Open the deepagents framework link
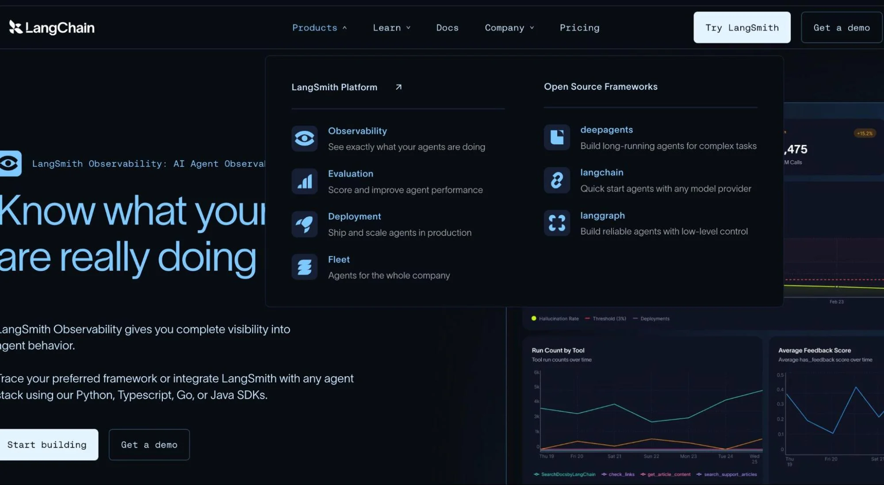Image resolution: width=884 pixels, height=485 pixels. [606, 130]
